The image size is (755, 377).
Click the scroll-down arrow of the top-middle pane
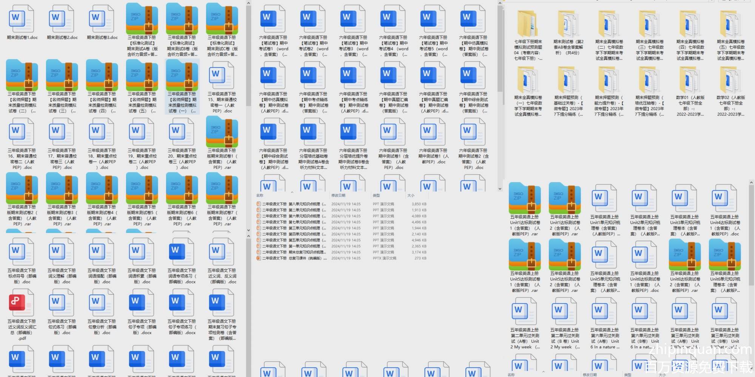[500, 189]
